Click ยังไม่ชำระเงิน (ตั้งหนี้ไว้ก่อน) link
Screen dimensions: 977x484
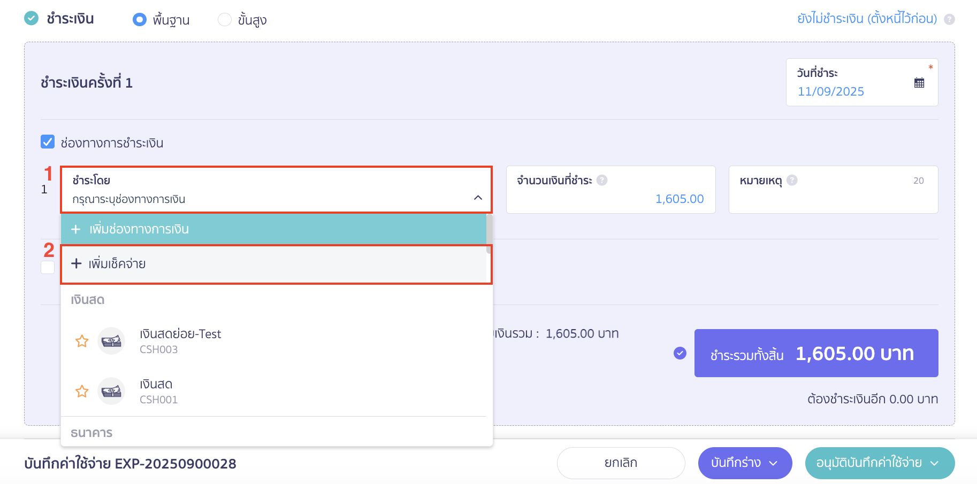click(x=867, y=19)
